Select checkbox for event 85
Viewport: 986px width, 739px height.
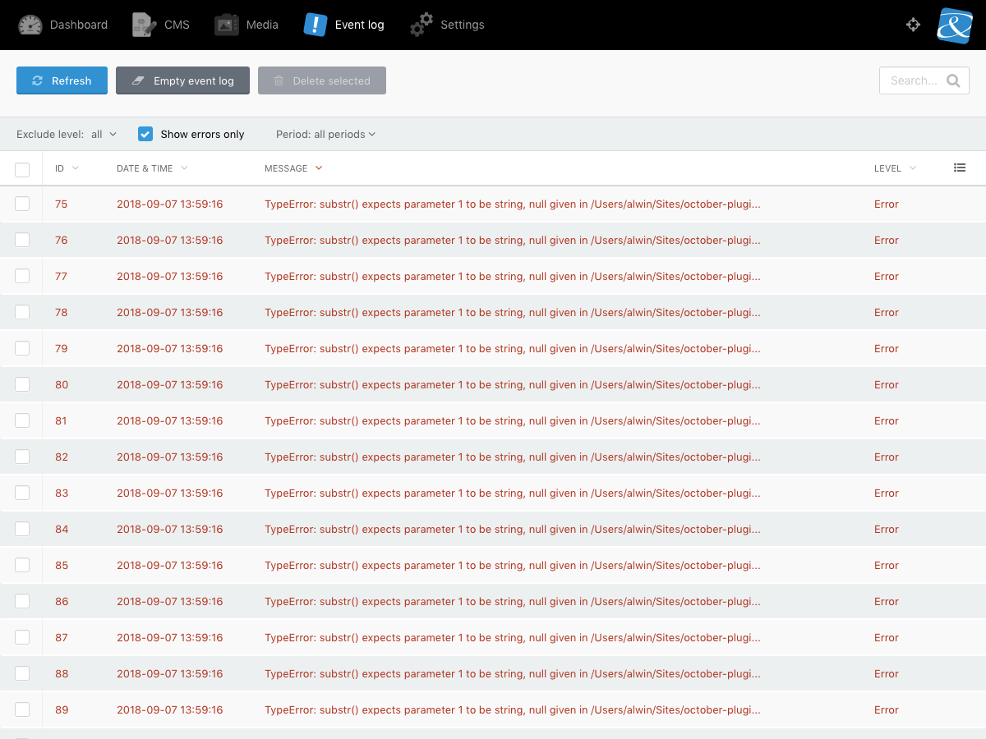tap(22, 565)
